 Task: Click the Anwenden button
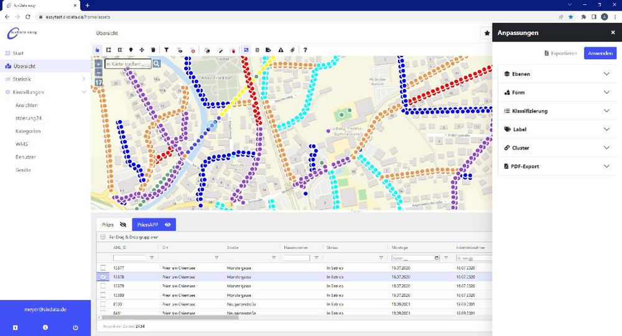click(x=600, y=54)
